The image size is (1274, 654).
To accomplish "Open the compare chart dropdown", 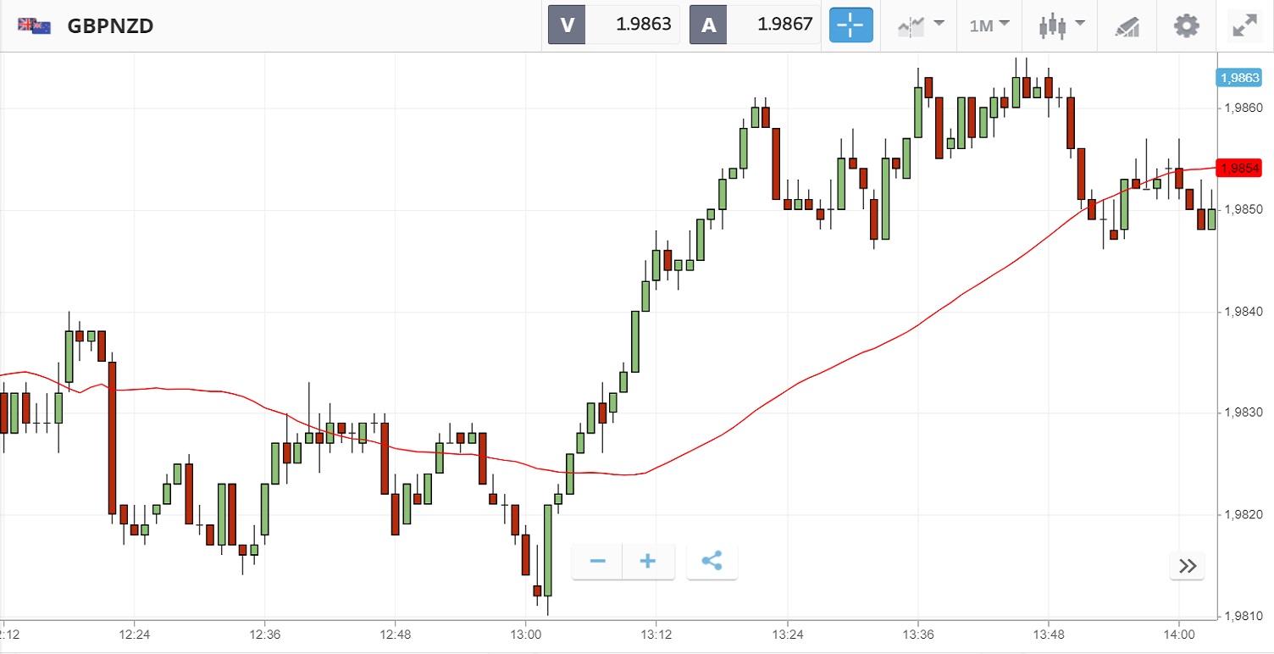I will click(x=921, y=25).
